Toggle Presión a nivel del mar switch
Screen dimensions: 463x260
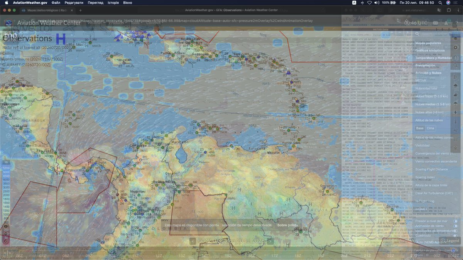coord(455,221)
